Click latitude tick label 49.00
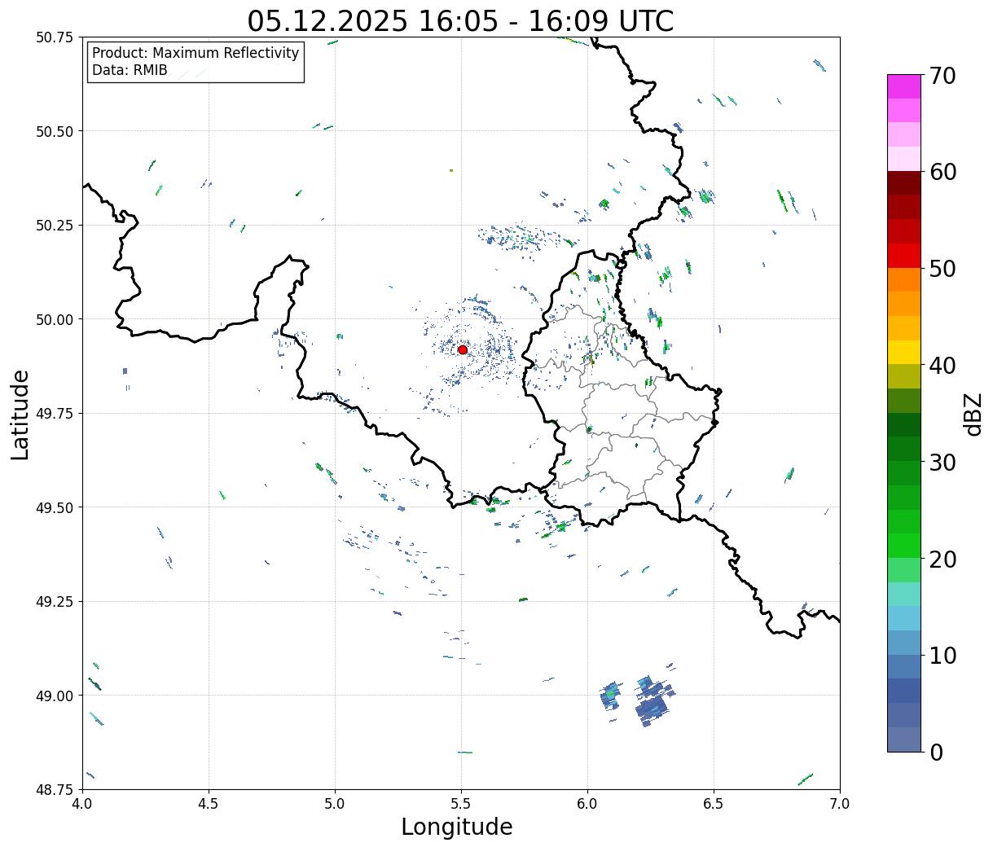 pos(55,696)
